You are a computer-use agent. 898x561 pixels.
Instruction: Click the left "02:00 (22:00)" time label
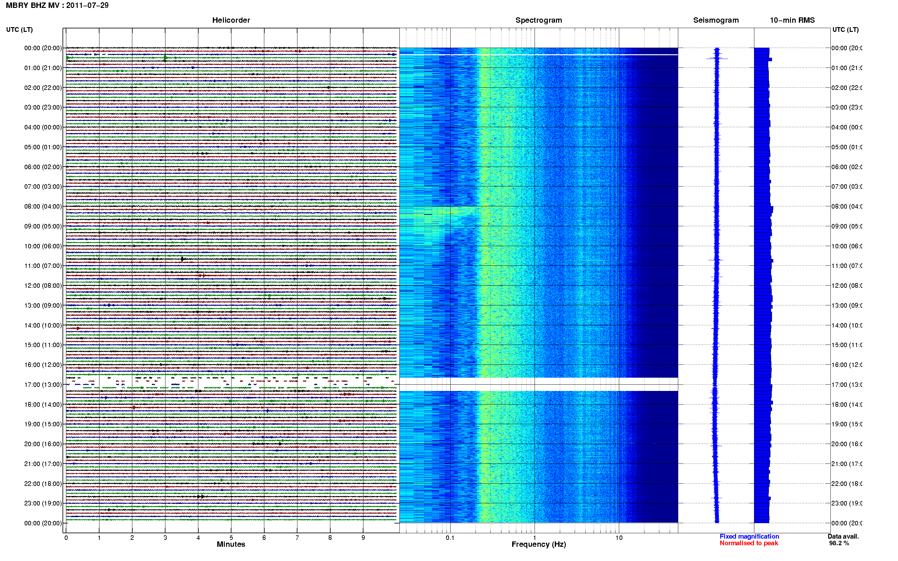coord(43,88)
